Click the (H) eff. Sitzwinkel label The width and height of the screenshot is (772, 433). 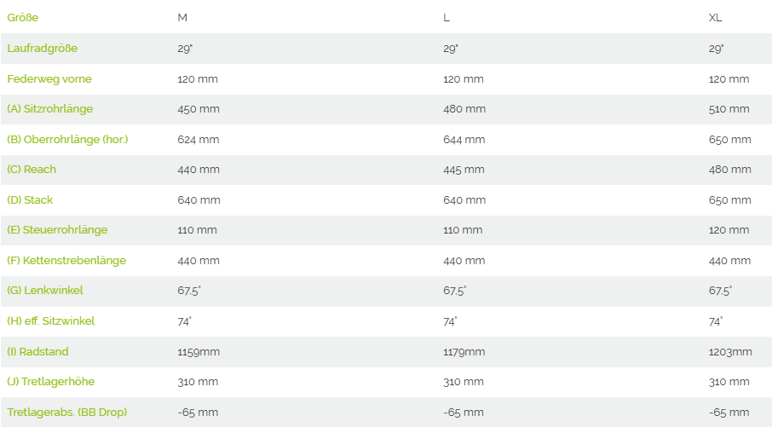pyautogui.click(x=51, y=321)
